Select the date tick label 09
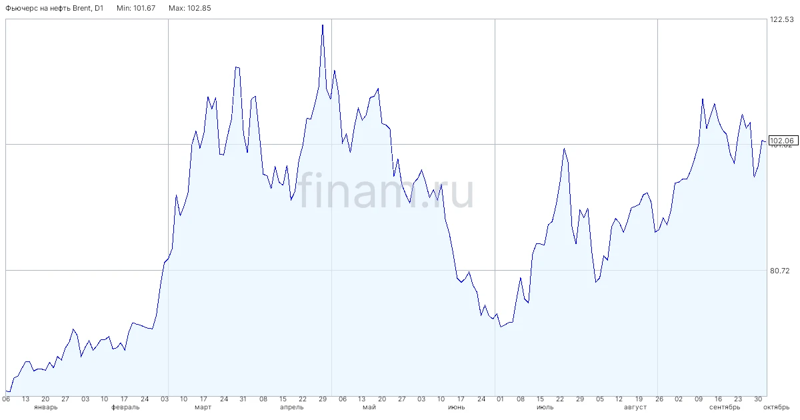The width and height of the screenshot is (800, 420). tap(699, 399)
